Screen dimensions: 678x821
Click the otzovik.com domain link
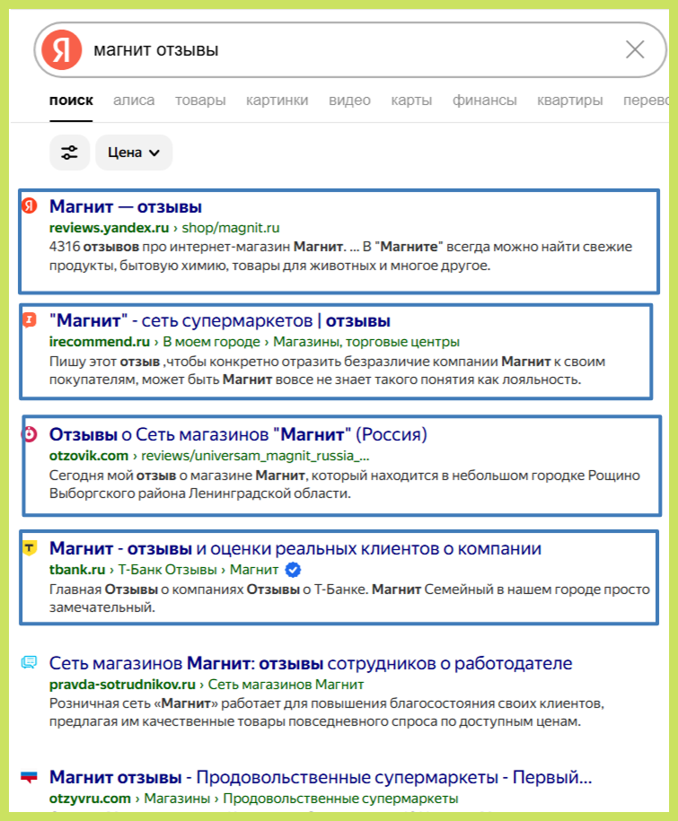[x=89, y=456]
